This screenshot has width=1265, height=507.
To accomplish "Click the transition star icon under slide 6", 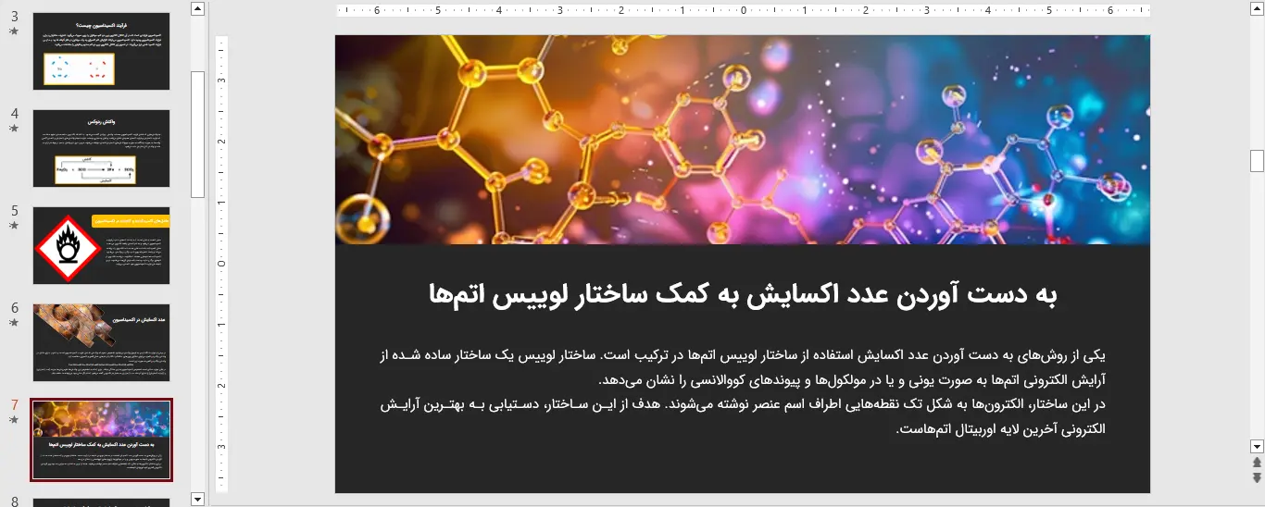I will 14,323.
